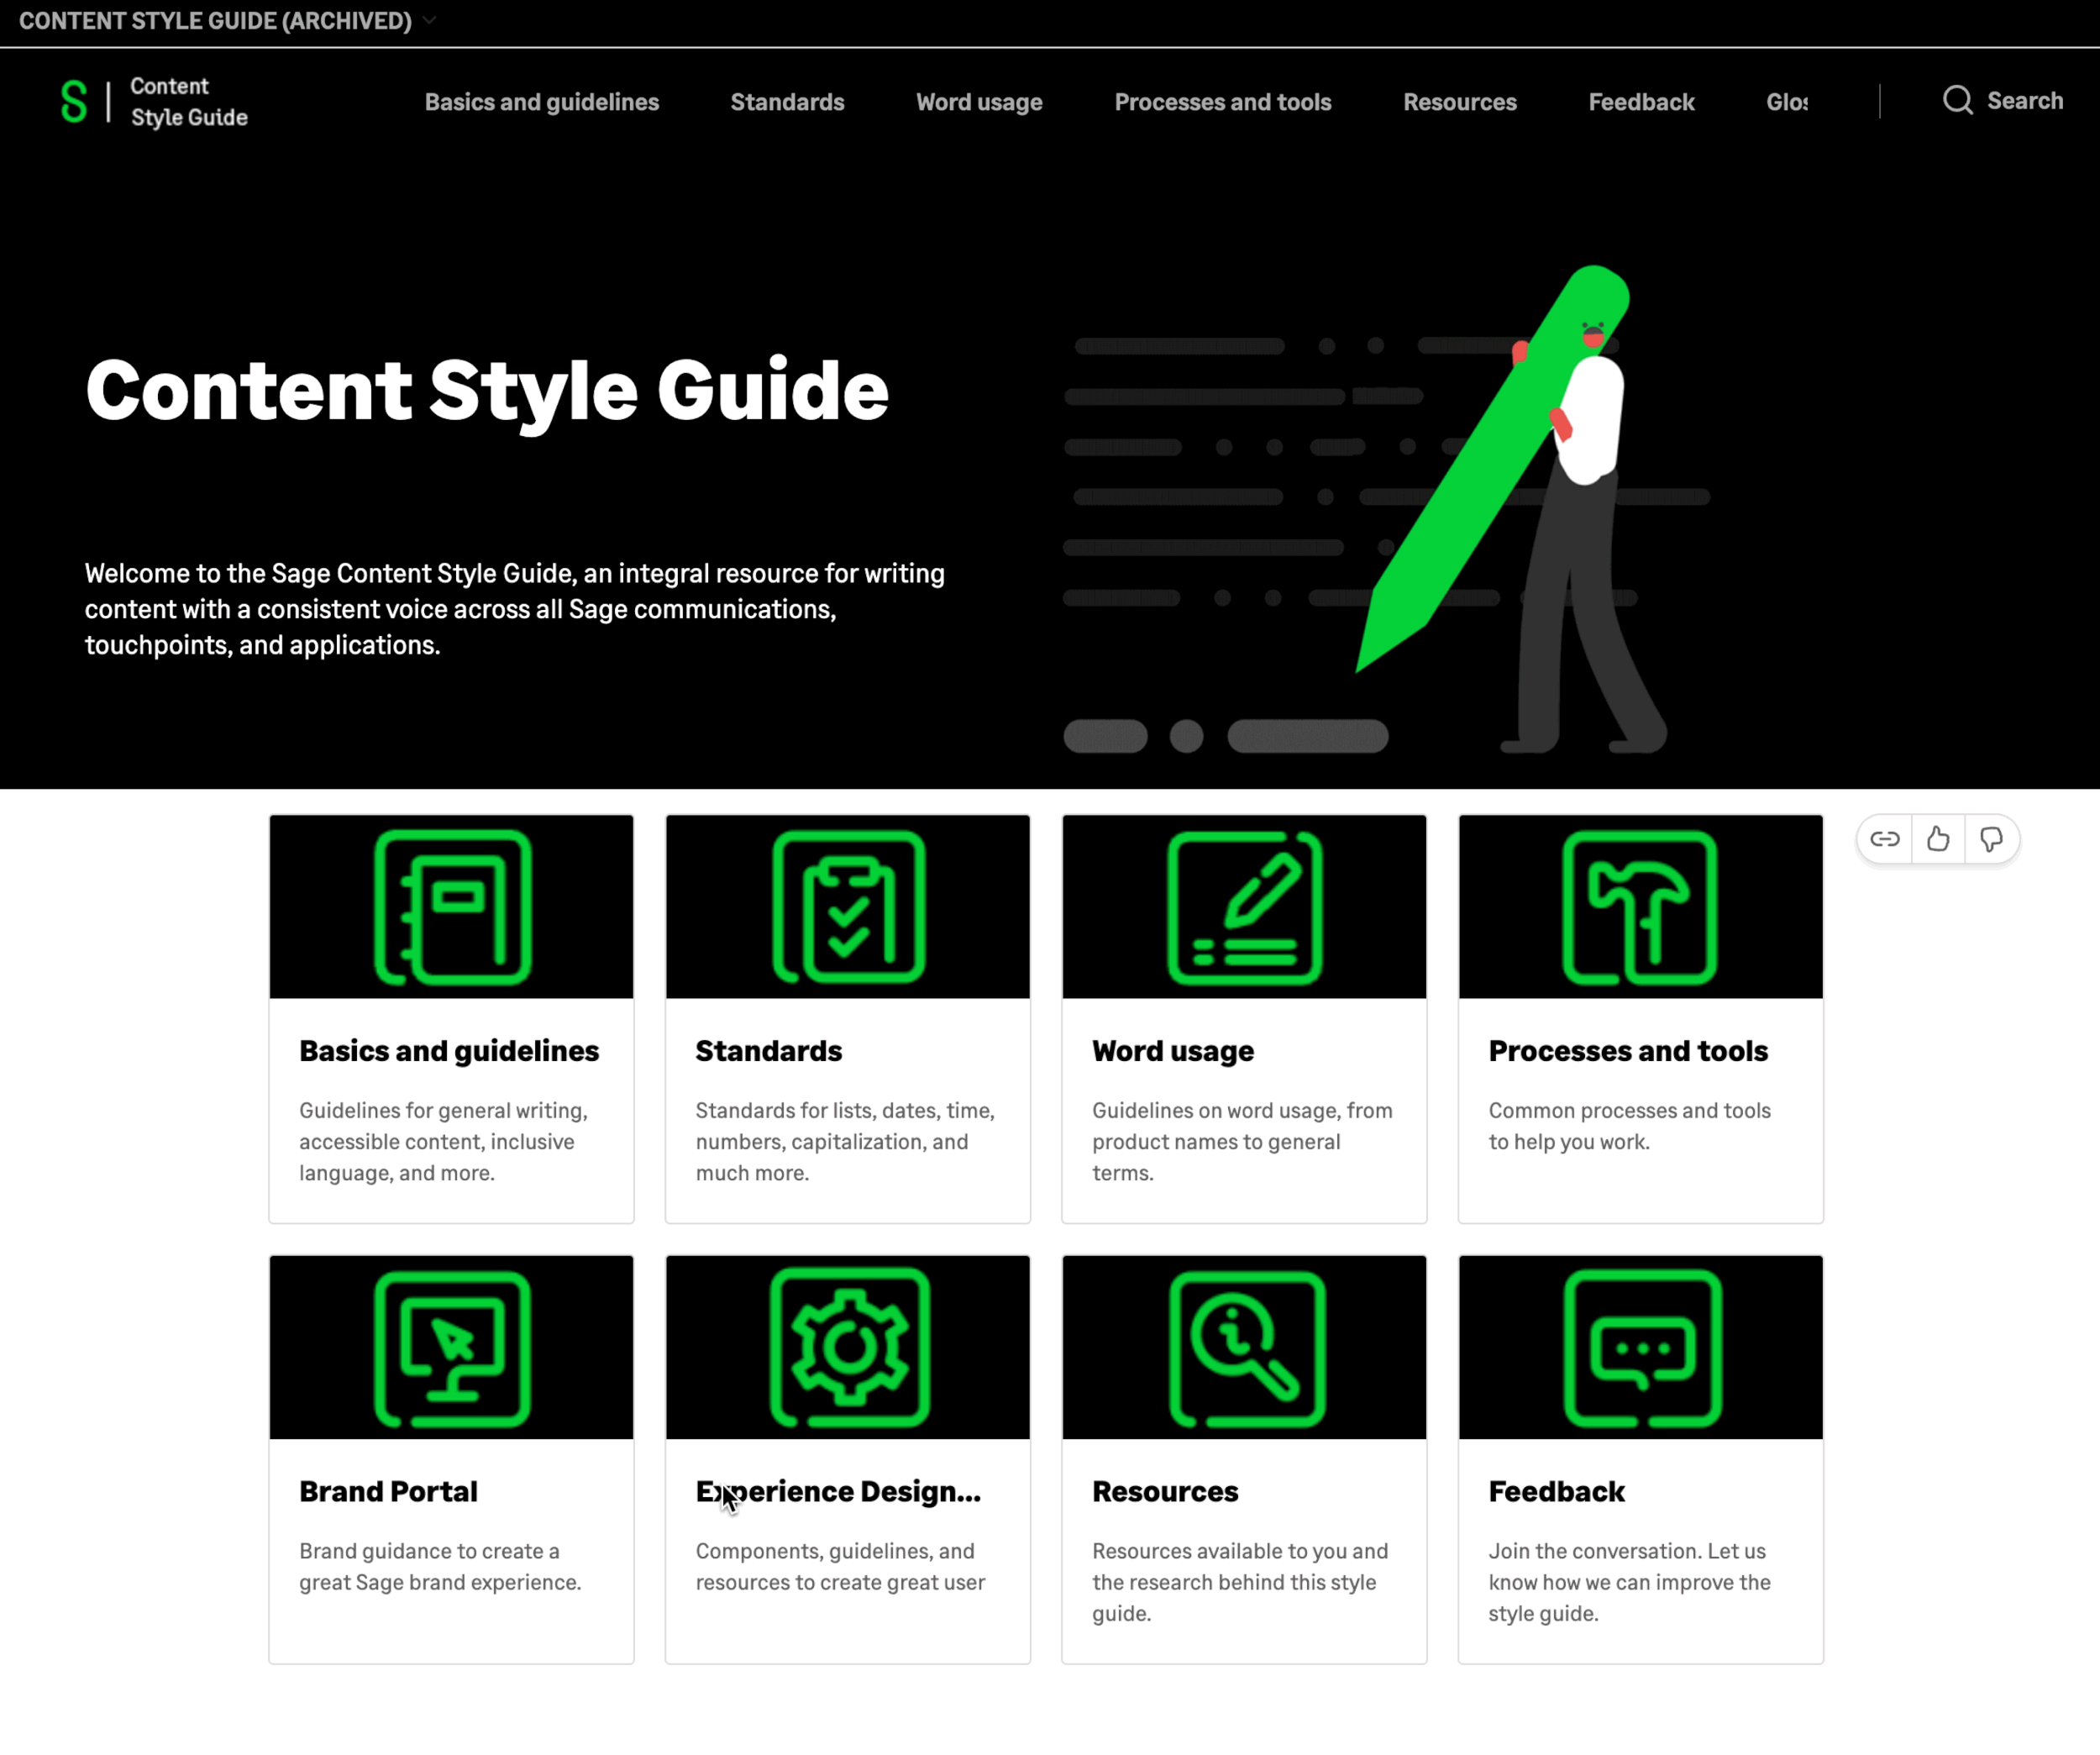Open the Brand Portal card title link
This screenshot has width=2100, height=1755.
pos(388,1491)
